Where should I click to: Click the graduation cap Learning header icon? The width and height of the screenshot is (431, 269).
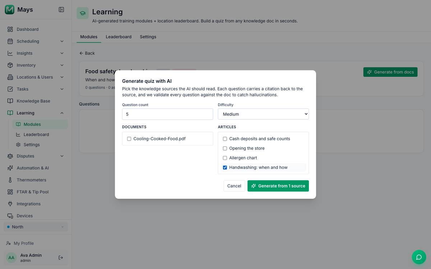[83, 13]
